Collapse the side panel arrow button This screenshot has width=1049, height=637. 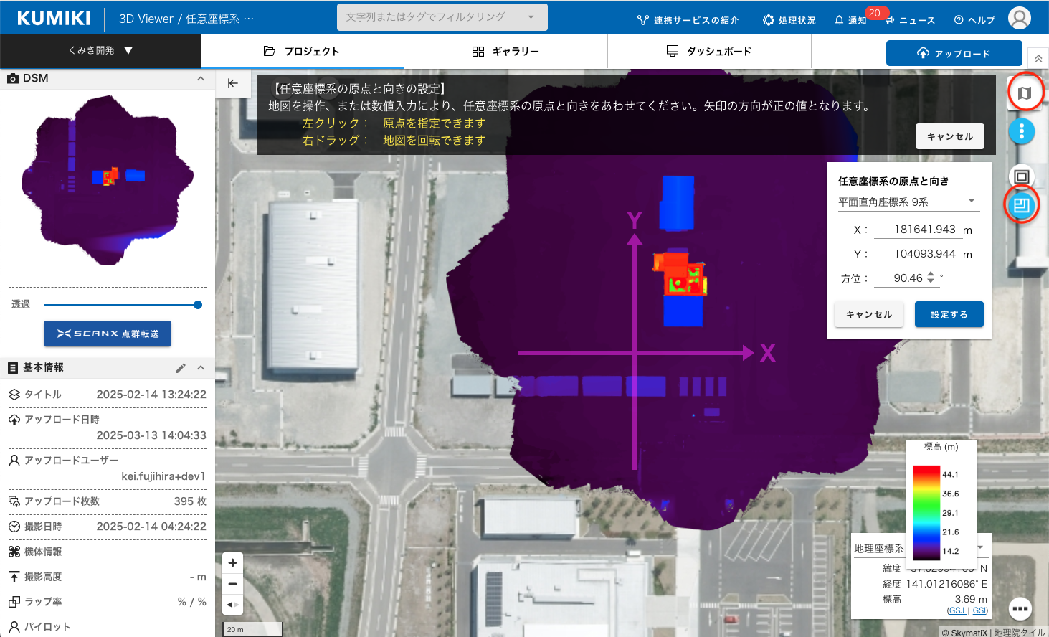[233, 83]
